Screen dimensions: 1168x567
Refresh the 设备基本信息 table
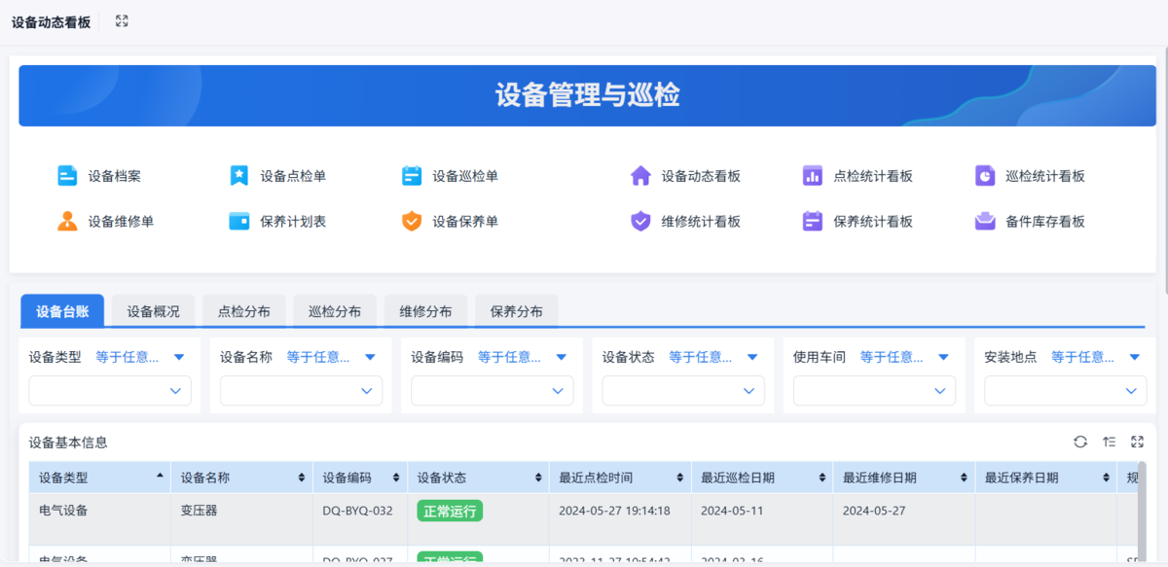coord(1080,442)
